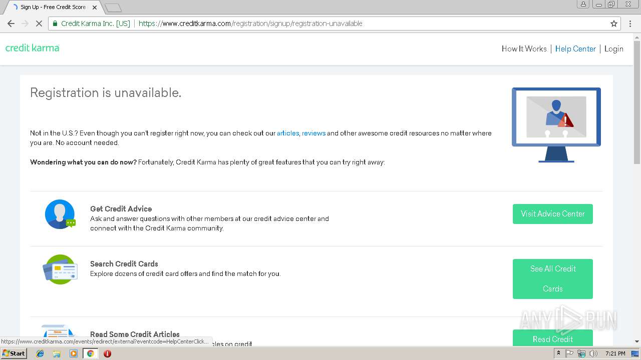Click Chrome taskbar icon

(x=90, y=353)
